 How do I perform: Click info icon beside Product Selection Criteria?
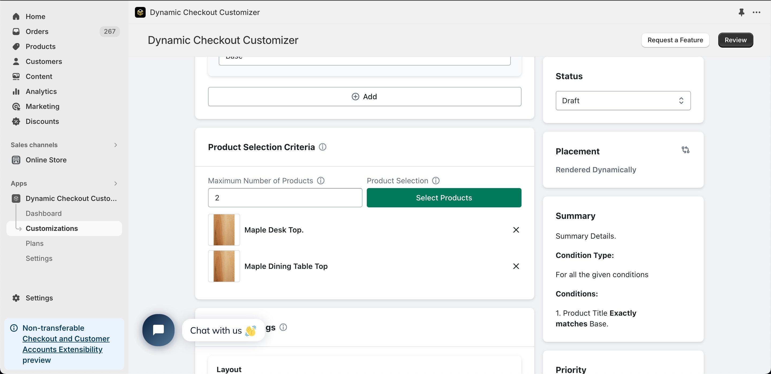[x=323, y=147]
